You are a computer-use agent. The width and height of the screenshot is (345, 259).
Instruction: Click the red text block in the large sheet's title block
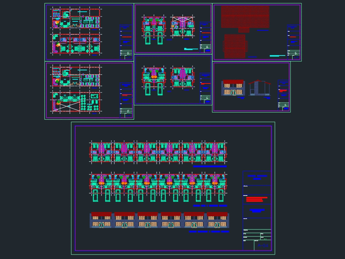pyautogui.click(x=257, y=199)
